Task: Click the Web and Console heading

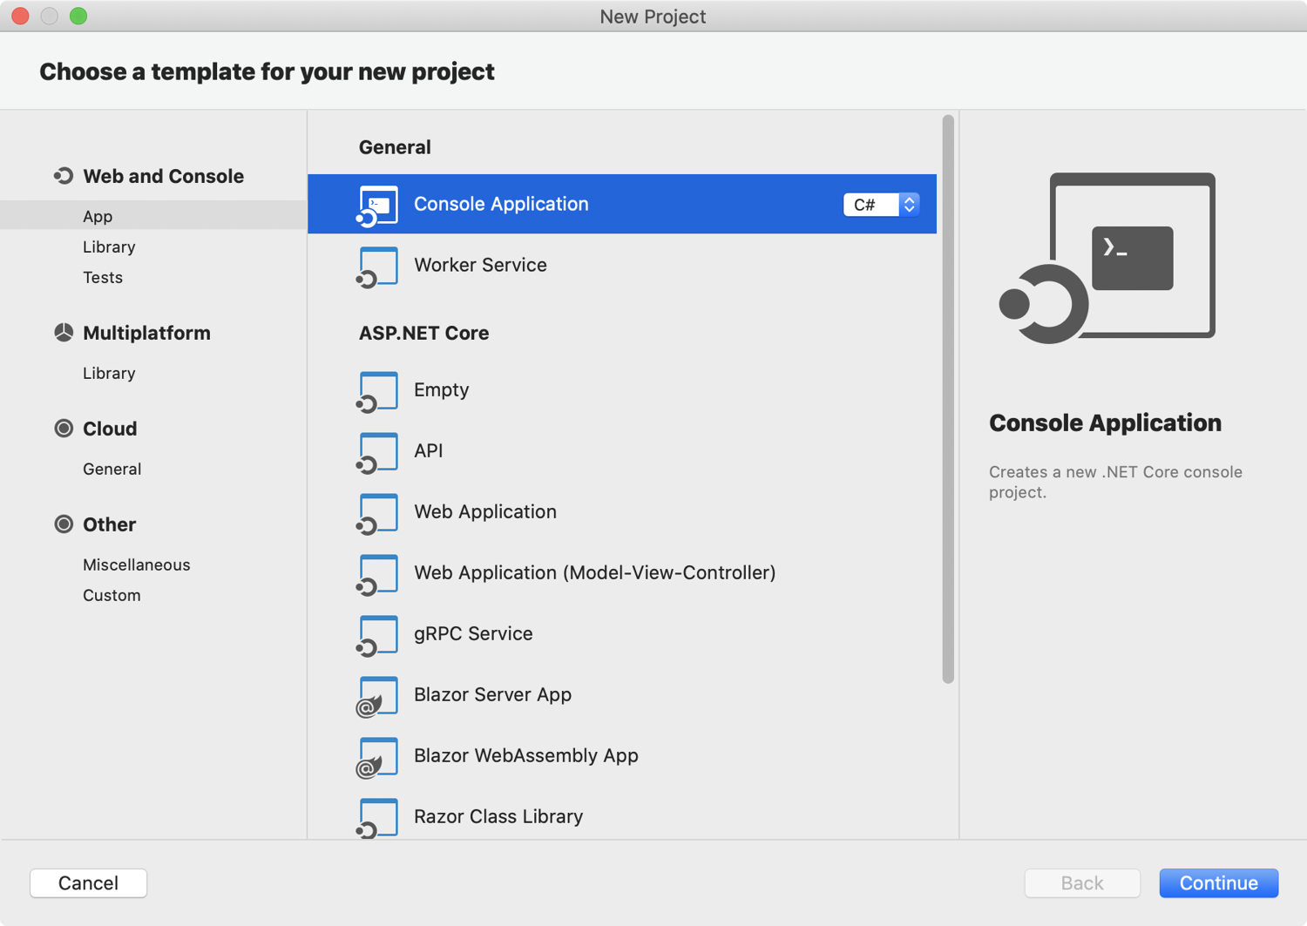Action: click(x=163, y=176)
